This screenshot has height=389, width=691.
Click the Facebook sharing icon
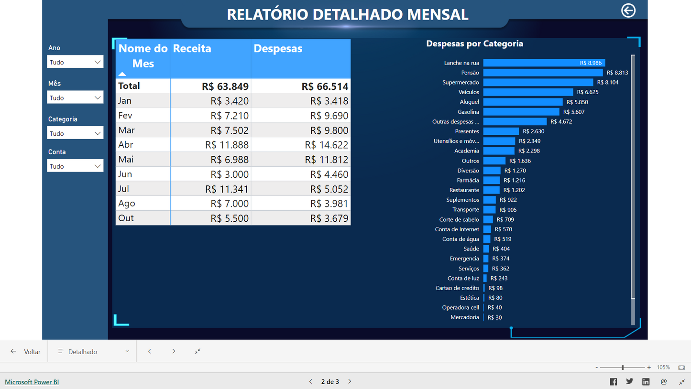click(613, 381)
